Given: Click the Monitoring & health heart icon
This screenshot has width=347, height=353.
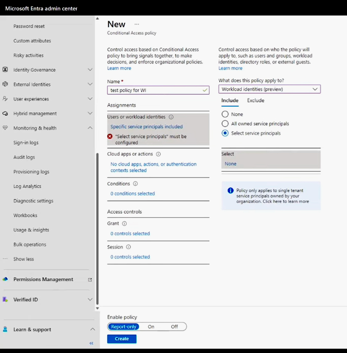Looking at the screenshot, I should pos(5,128).
